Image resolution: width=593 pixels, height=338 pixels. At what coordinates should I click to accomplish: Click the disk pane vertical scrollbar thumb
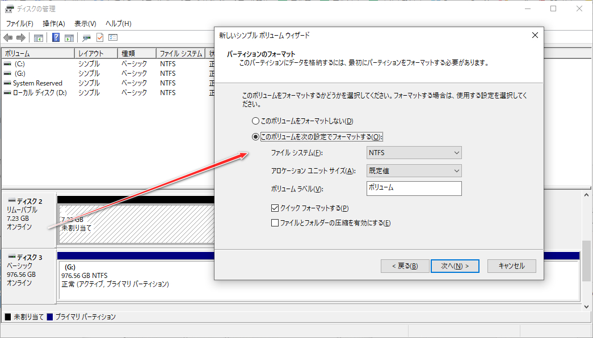point(586,261)
